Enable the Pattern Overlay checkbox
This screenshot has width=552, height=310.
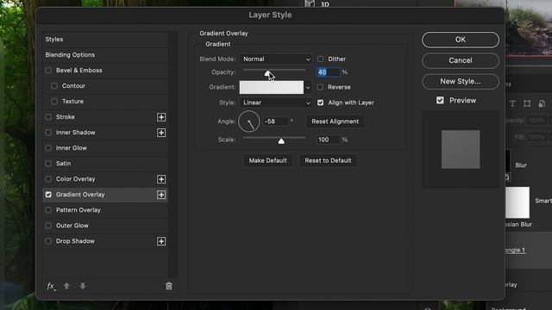tap(48, 210)
